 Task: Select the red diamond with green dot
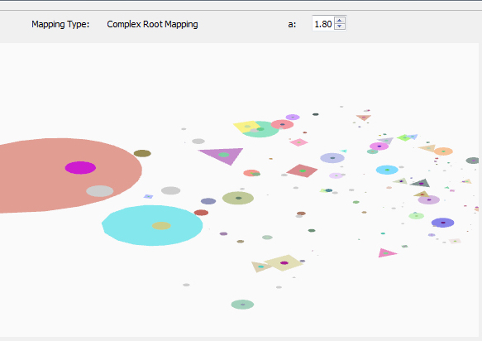coord(302,170)
